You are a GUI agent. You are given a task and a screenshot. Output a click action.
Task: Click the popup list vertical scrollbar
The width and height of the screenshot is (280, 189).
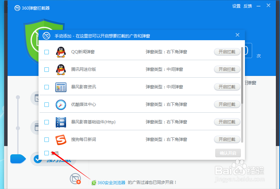pyautogui.click(x=242, y=75)
